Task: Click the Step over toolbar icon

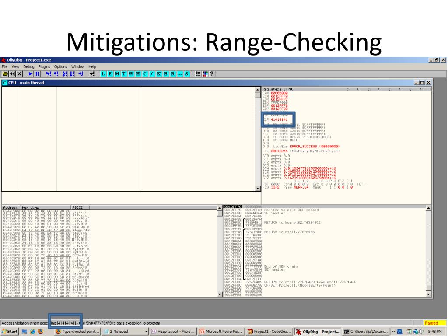Action: point(56,73)
